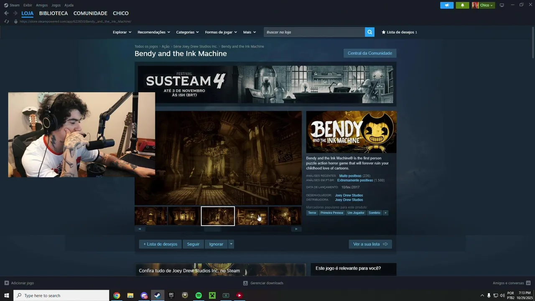Select the fourth screenshot thumbnail
535x301 pixels.
(252, 216)
